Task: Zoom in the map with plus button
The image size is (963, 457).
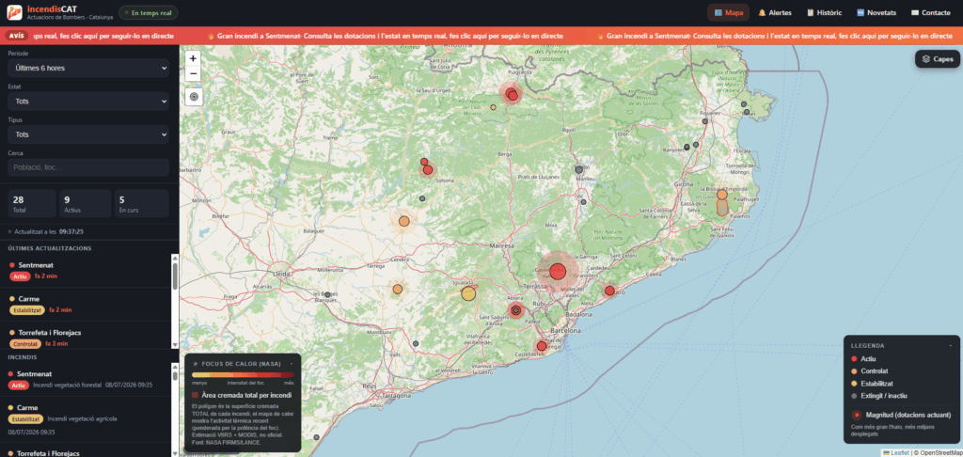Action: pyautogui.click(x=193, y=58)
